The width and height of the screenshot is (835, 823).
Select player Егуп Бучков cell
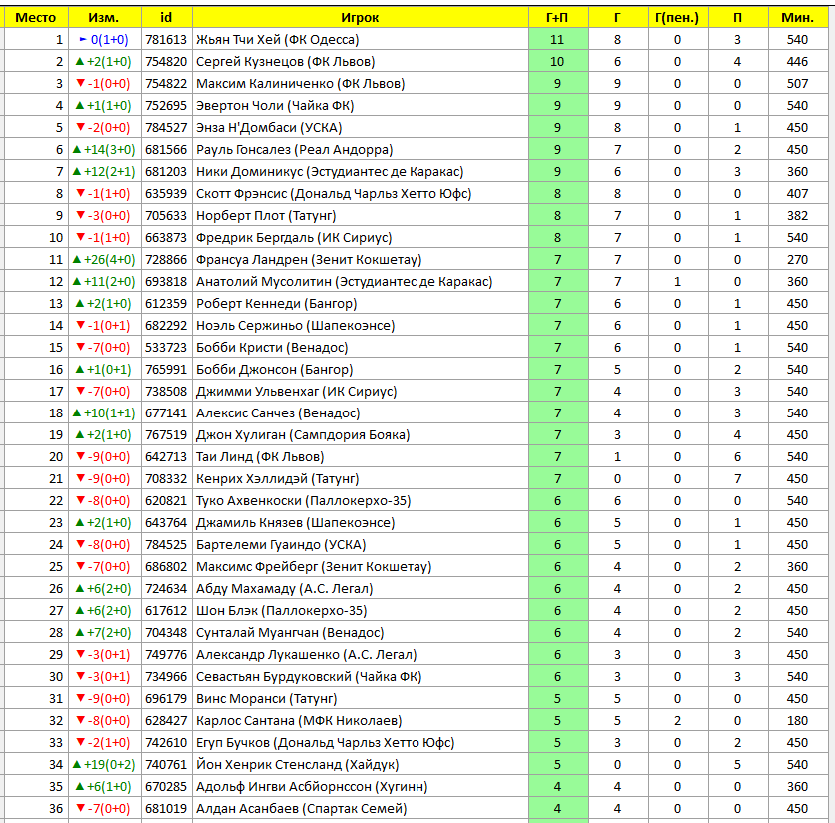pyautogui.click(x=360, y=742)
